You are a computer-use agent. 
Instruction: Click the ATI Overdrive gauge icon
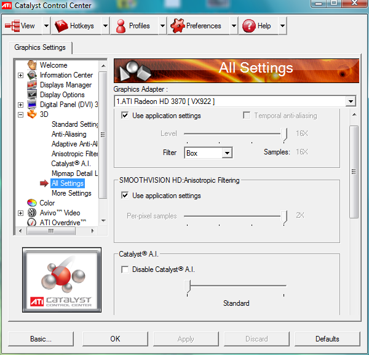[x=32, y=222]
